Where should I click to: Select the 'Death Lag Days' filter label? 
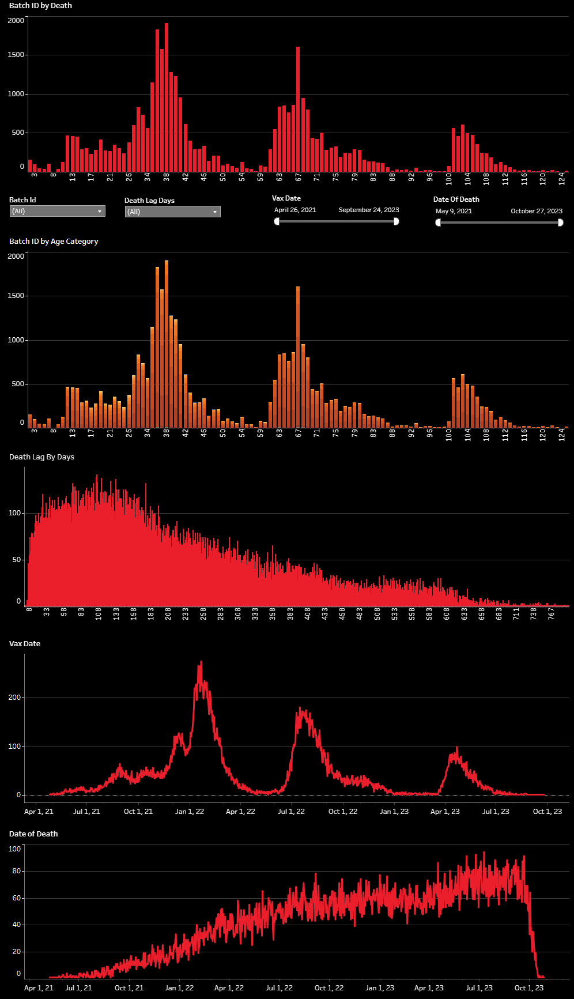(149, 200)
